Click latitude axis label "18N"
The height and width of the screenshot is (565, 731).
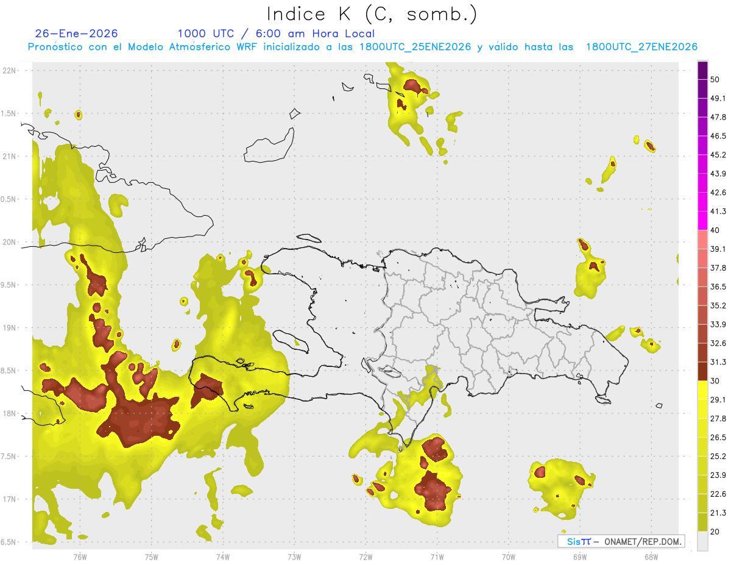click(x=10, y=413)
